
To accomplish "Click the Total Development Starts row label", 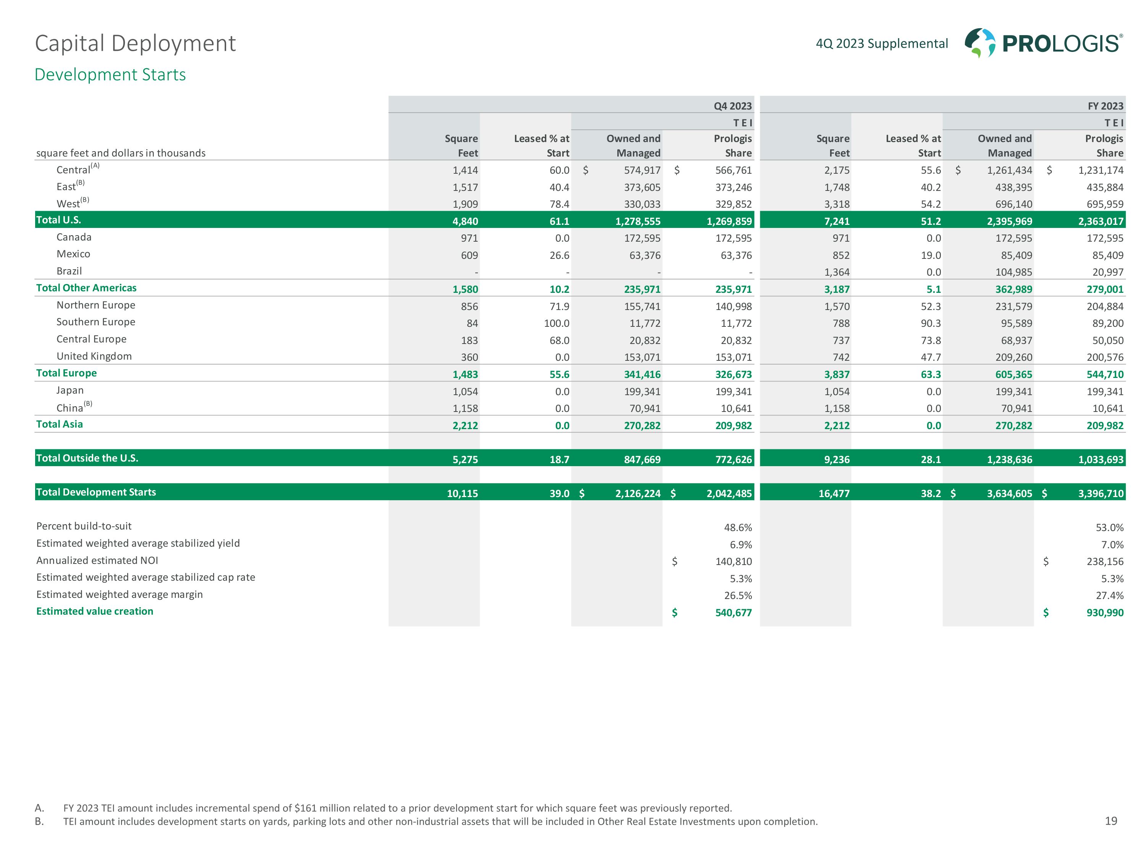I will [x=96, y=492].
